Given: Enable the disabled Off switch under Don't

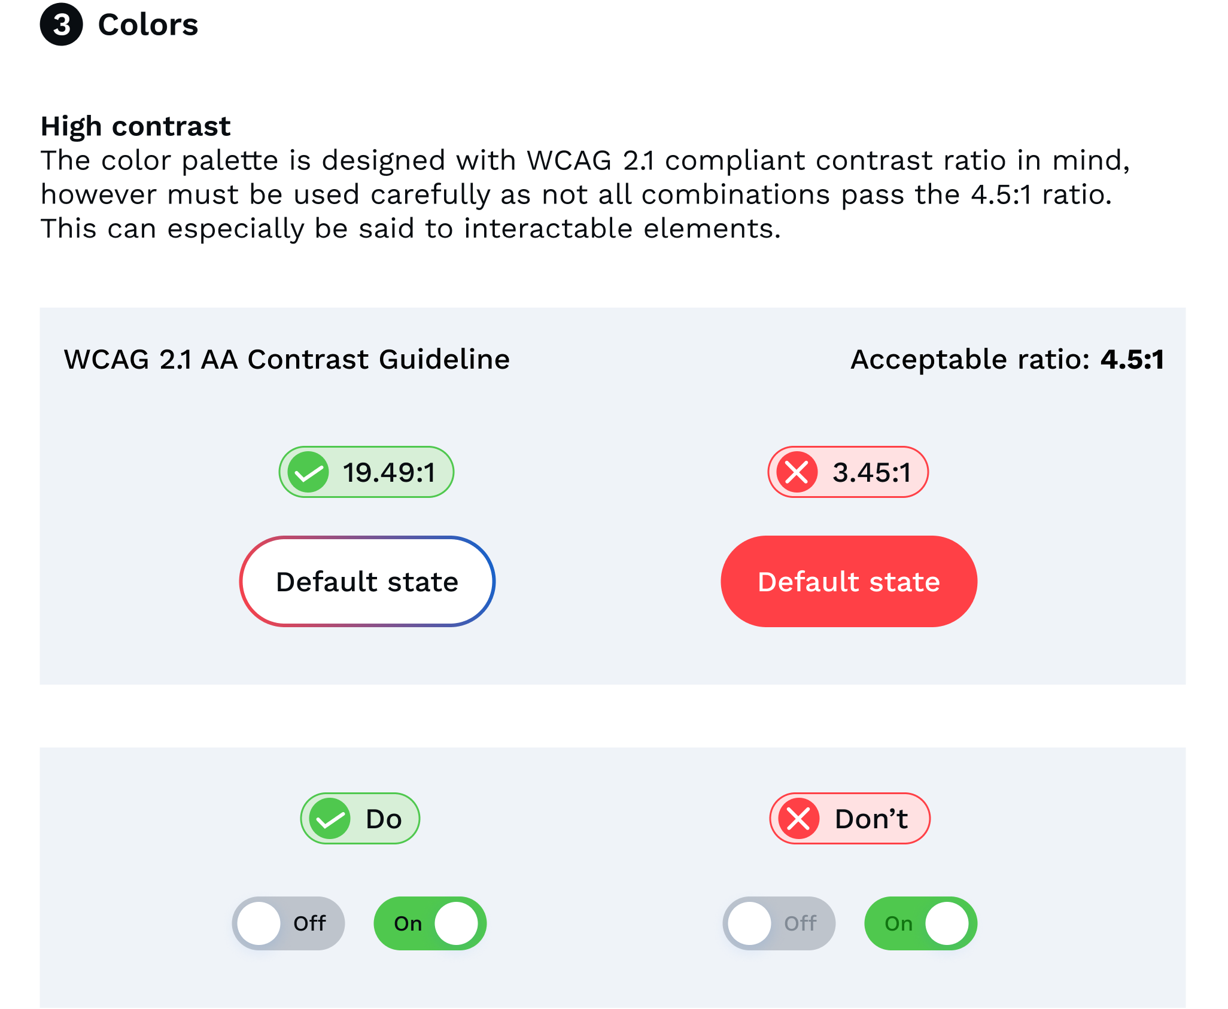Looking at the screenshot, I should coord(779,923).
